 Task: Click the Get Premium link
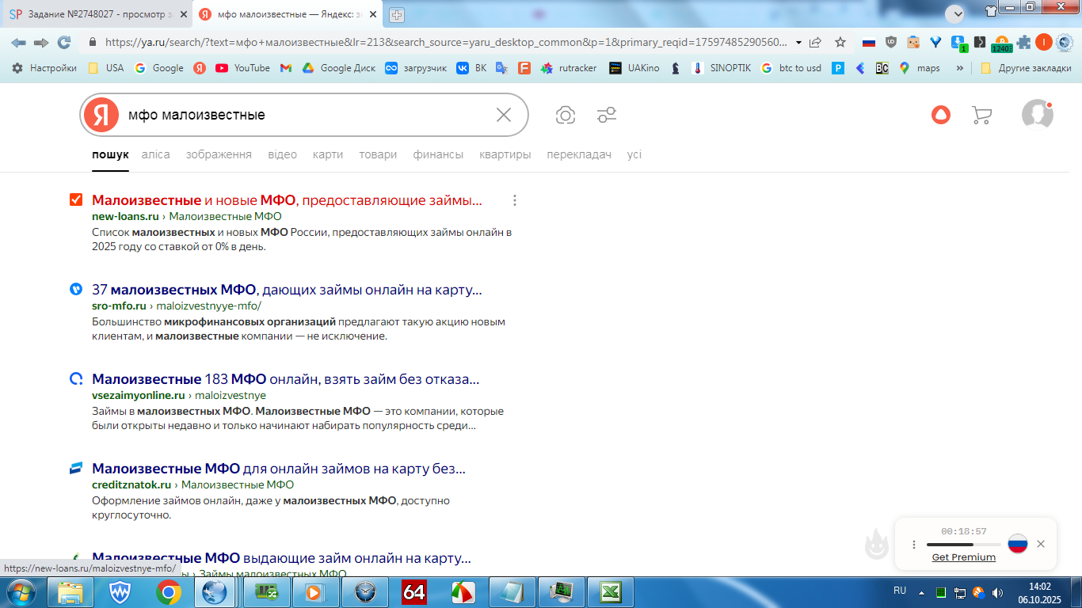(964, 557)
